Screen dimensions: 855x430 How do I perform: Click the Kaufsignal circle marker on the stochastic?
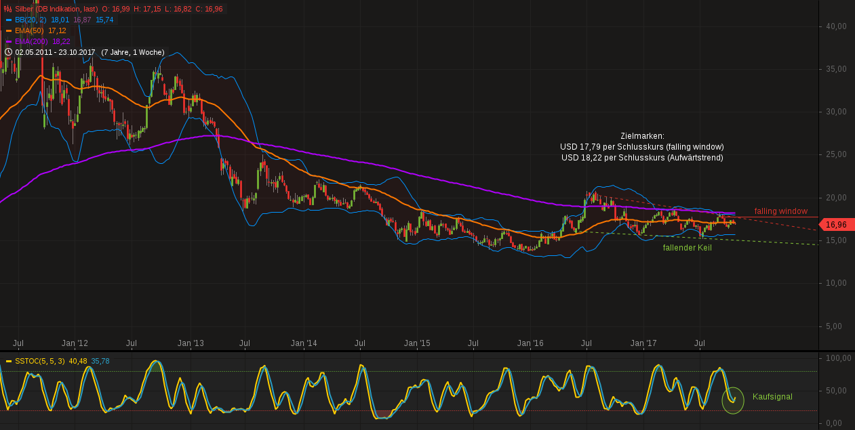pyautogui.click(x=732, y=401)
